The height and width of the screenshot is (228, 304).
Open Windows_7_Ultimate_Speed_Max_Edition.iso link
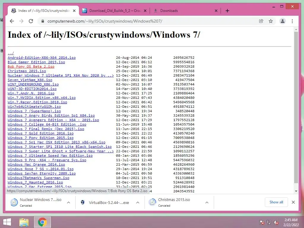click(x=50, y=156)
